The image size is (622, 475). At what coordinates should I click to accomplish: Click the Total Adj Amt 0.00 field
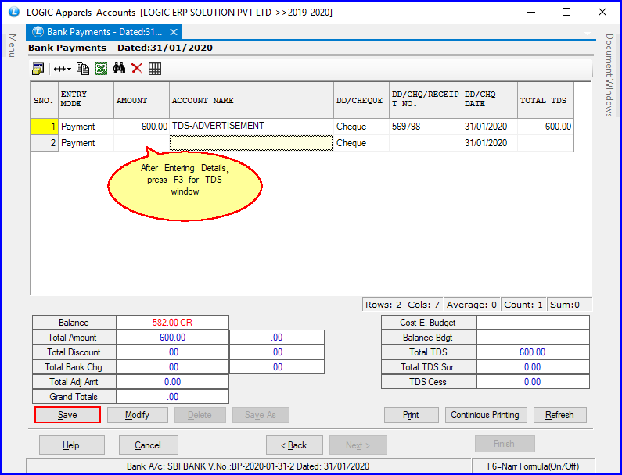coord(173,382)
